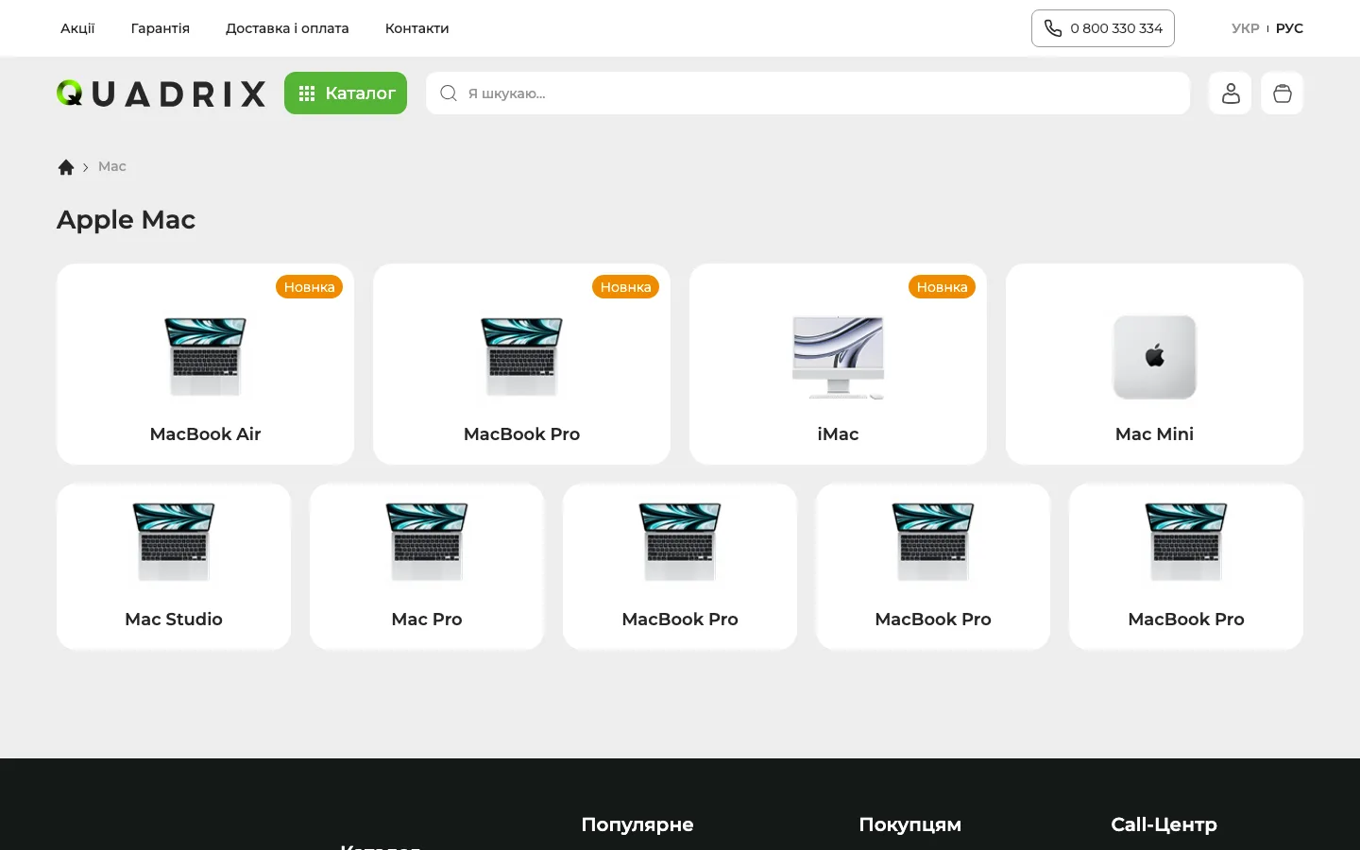Click the iMac category title
Image resolution: width=1360 pixels, height=850 pixels.
click(x=839, y=434)
